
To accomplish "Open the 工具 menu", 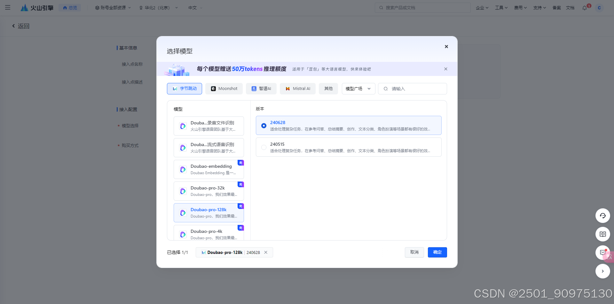I will [501, 8].
